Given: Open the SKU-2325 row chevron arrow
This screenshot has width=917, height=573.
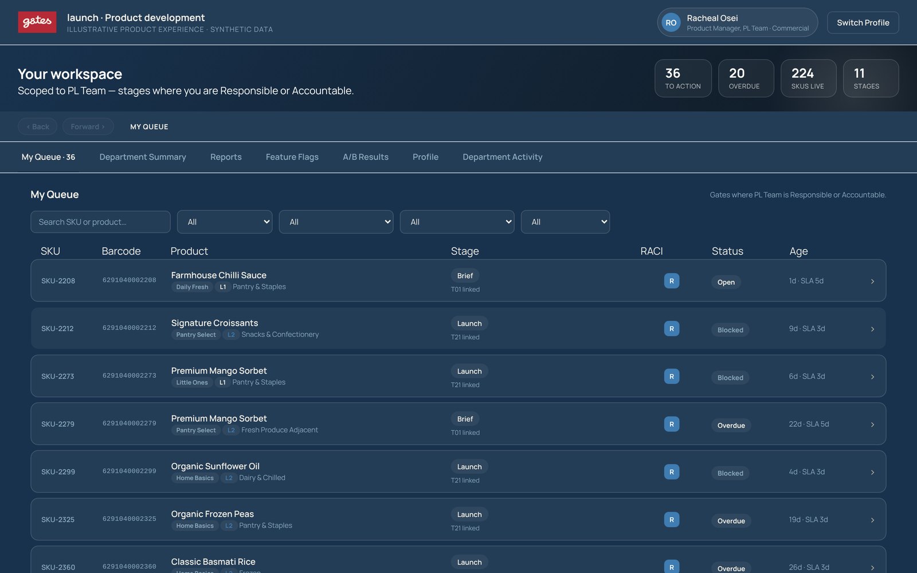Looking at the screenshot, I should coord(872,520).
